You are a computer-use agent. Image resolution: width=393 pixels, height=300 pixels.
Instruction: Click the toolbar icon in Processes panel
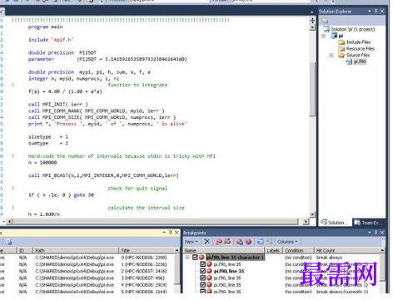pyautogui.click(x=8, y=242)
